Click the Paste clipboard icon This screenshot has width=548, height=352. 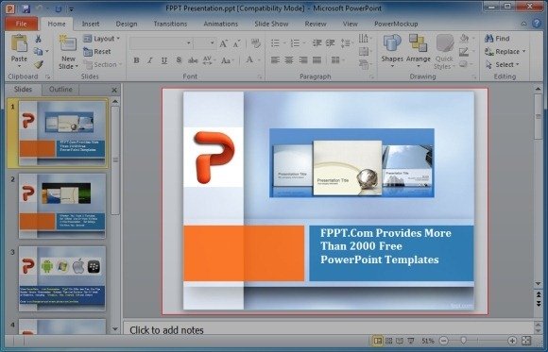click(x=19, y=44)
